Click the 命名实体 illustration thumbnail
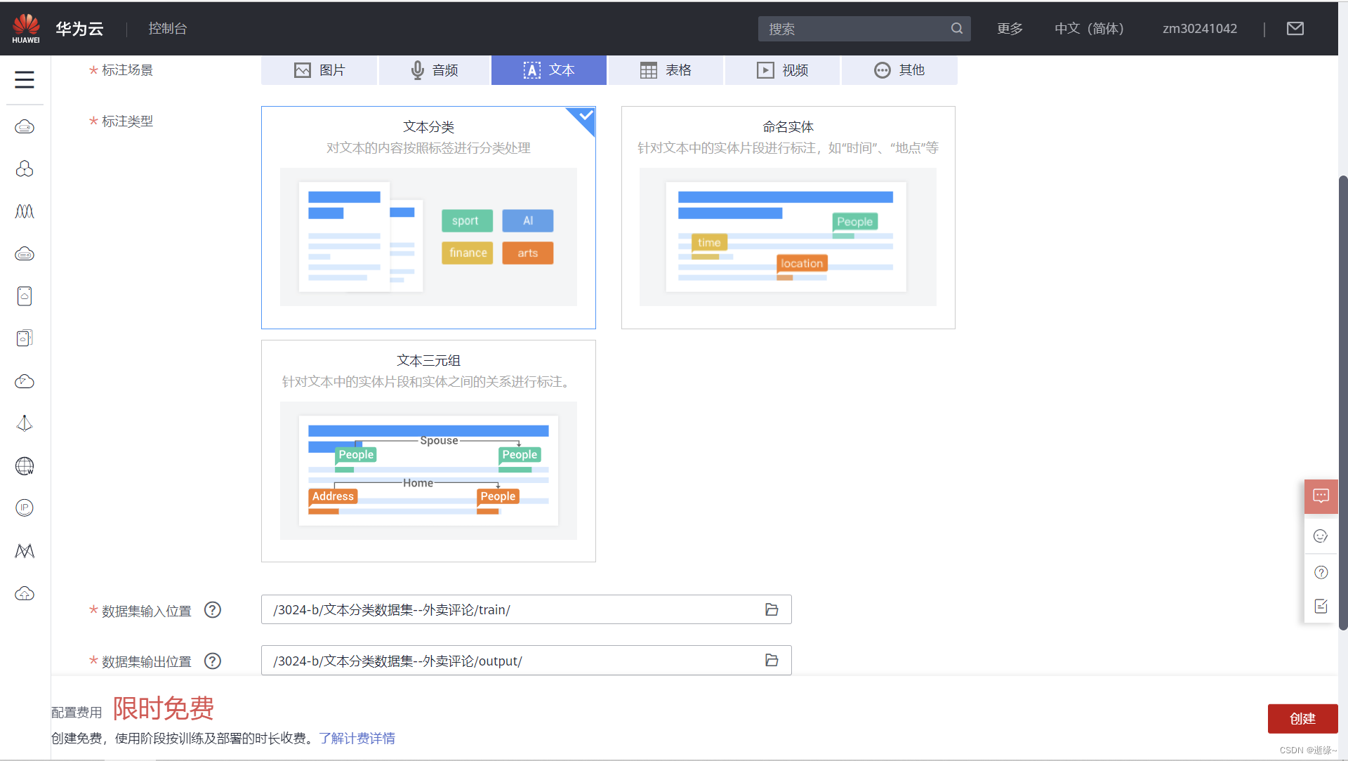Image resolution: width=1348 pixels, height=761 pixels. coord(788,237)
